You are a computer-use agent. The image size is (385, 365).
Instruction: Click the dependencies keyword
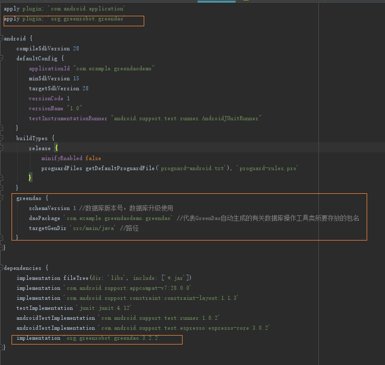pos(23,268)
